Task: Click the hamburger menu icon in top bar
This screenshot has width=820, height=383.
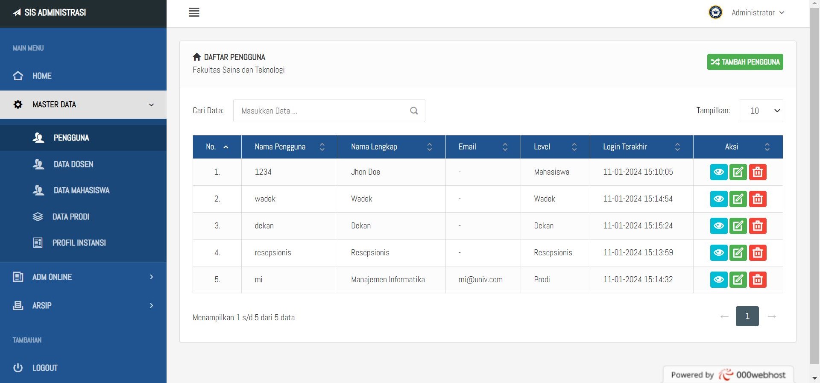Action: click(x=194, y=12)
